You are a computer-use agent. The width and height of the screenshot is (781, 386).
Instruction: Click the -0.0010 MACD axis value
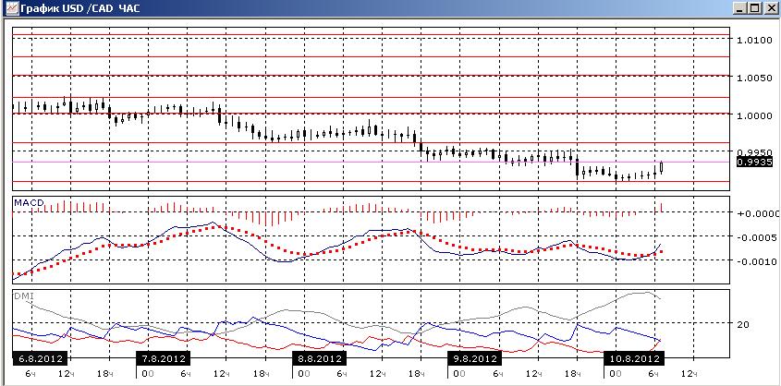tap(757, 261)
